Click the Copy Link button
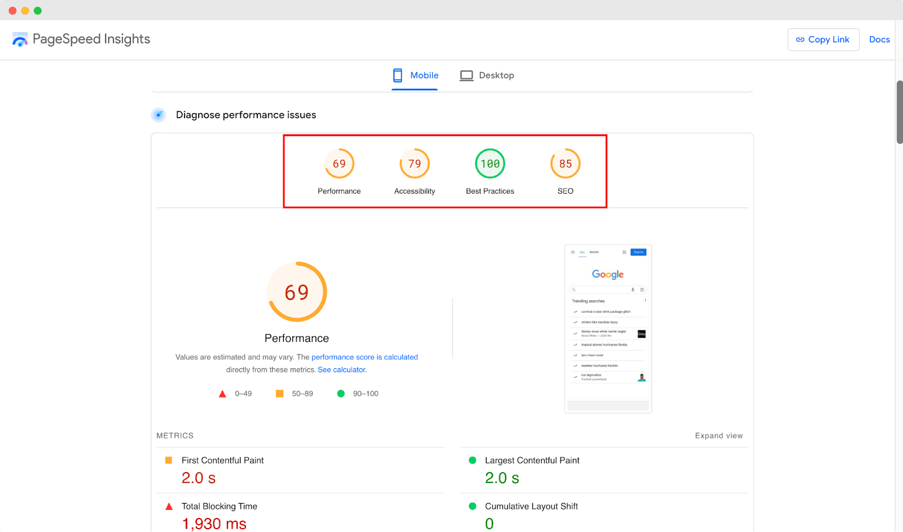The image size is (903, 532). click(823, 39)
